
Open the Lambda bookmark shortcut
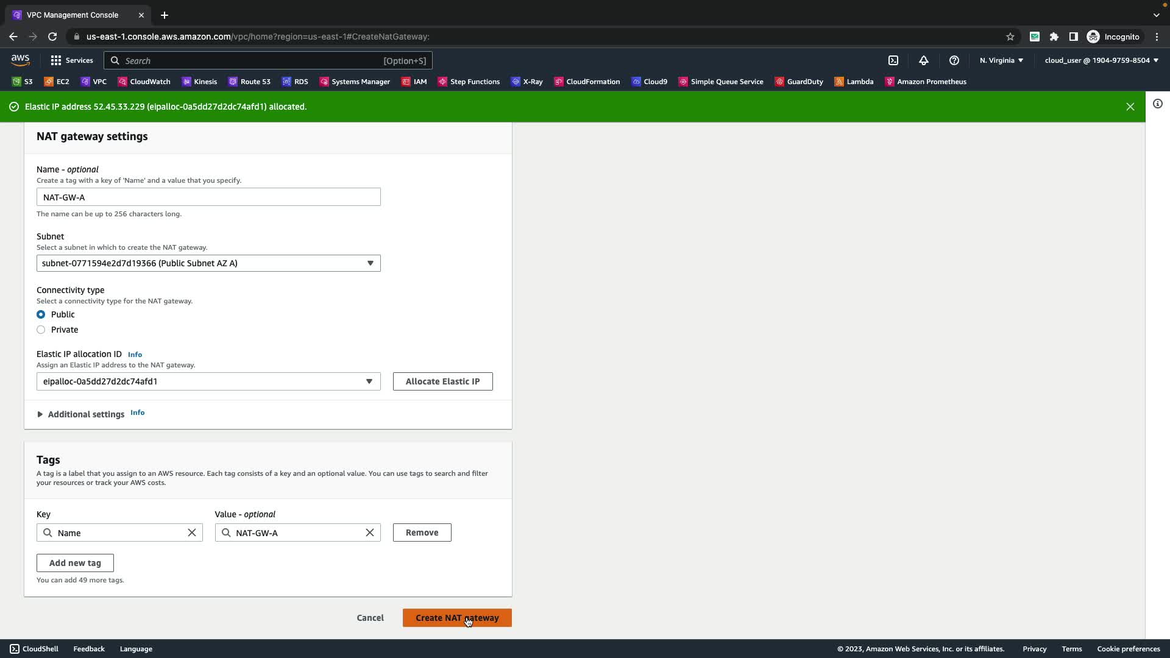854,82
